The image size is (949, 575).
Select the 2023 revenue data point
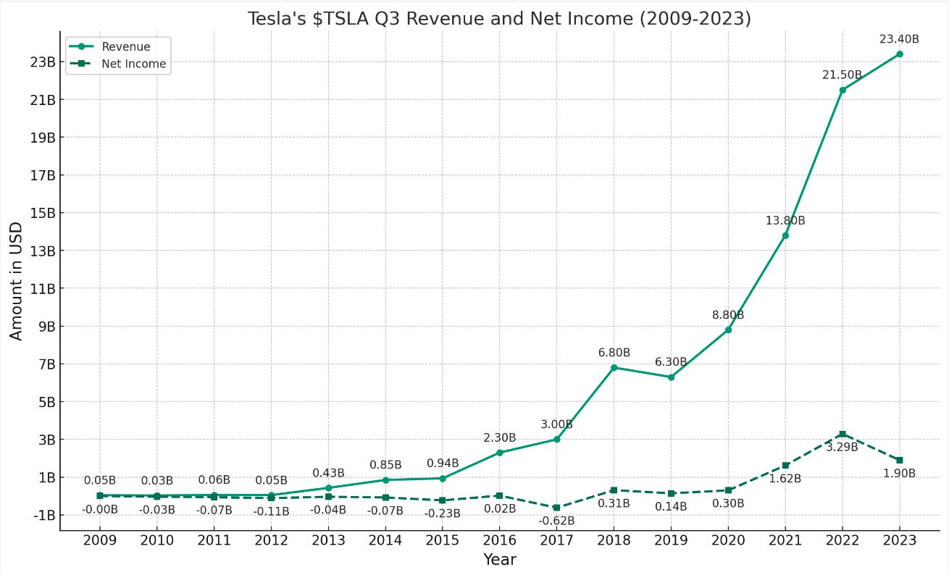pyautogui.click(x=899, y=54)
